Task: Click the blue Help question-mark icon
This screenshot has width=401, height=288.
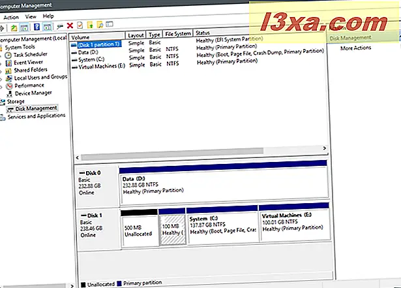Action: click(37, 27)
